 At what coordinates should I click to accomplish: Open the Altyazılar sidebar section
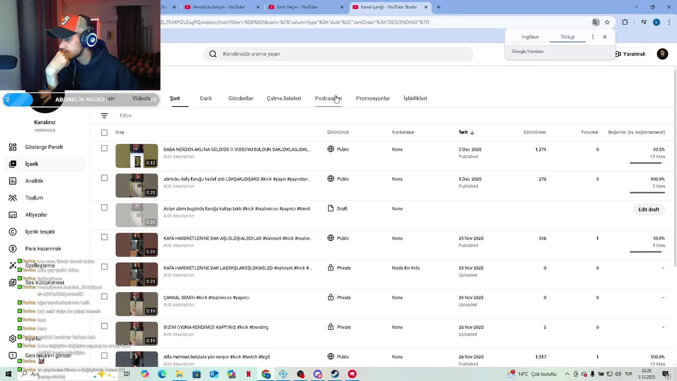point(36,215)
